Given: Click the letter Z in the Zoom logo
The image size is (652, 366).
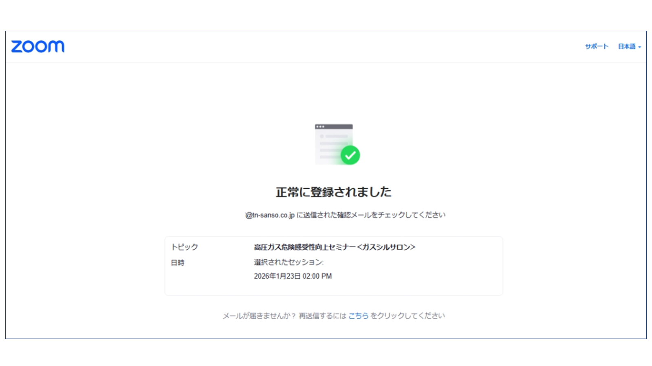Looking at the screenshot, I should 17,46.
